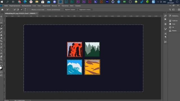Viewport: 180px width, 101px height.
Task: Select the Path Selection arrow tool
Action: (x=1, y=50)
